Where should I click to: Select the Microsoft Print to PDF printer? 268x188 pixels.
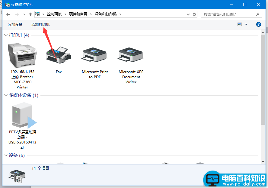click(94, 54)
